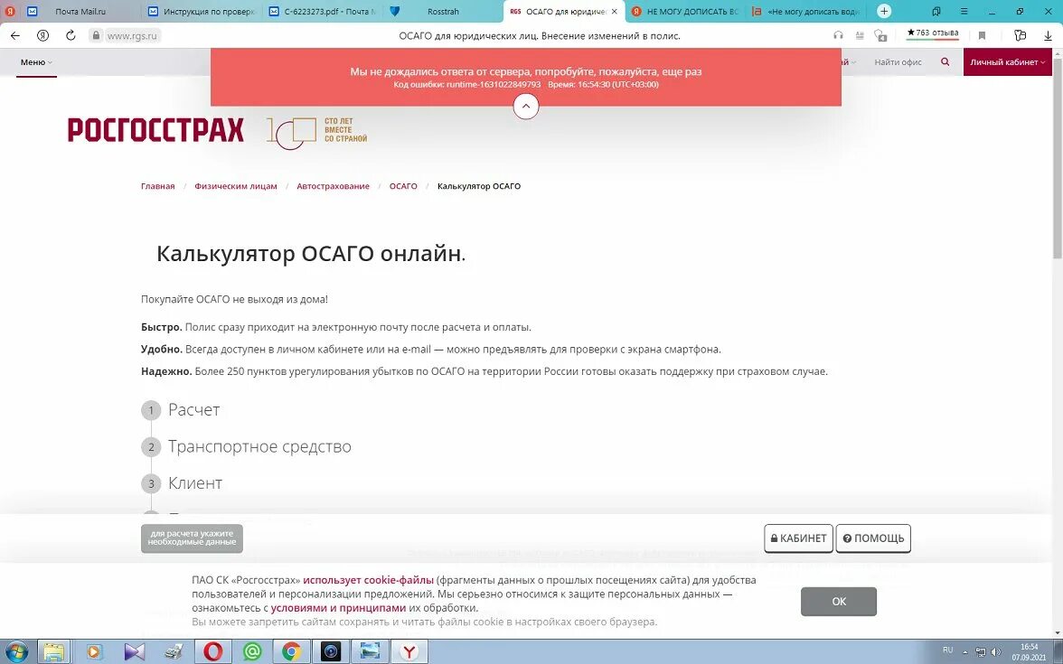Open the 763 отзыва site reviews
The width and height of the screenshot is (1063, 664).
click(933, 33)
